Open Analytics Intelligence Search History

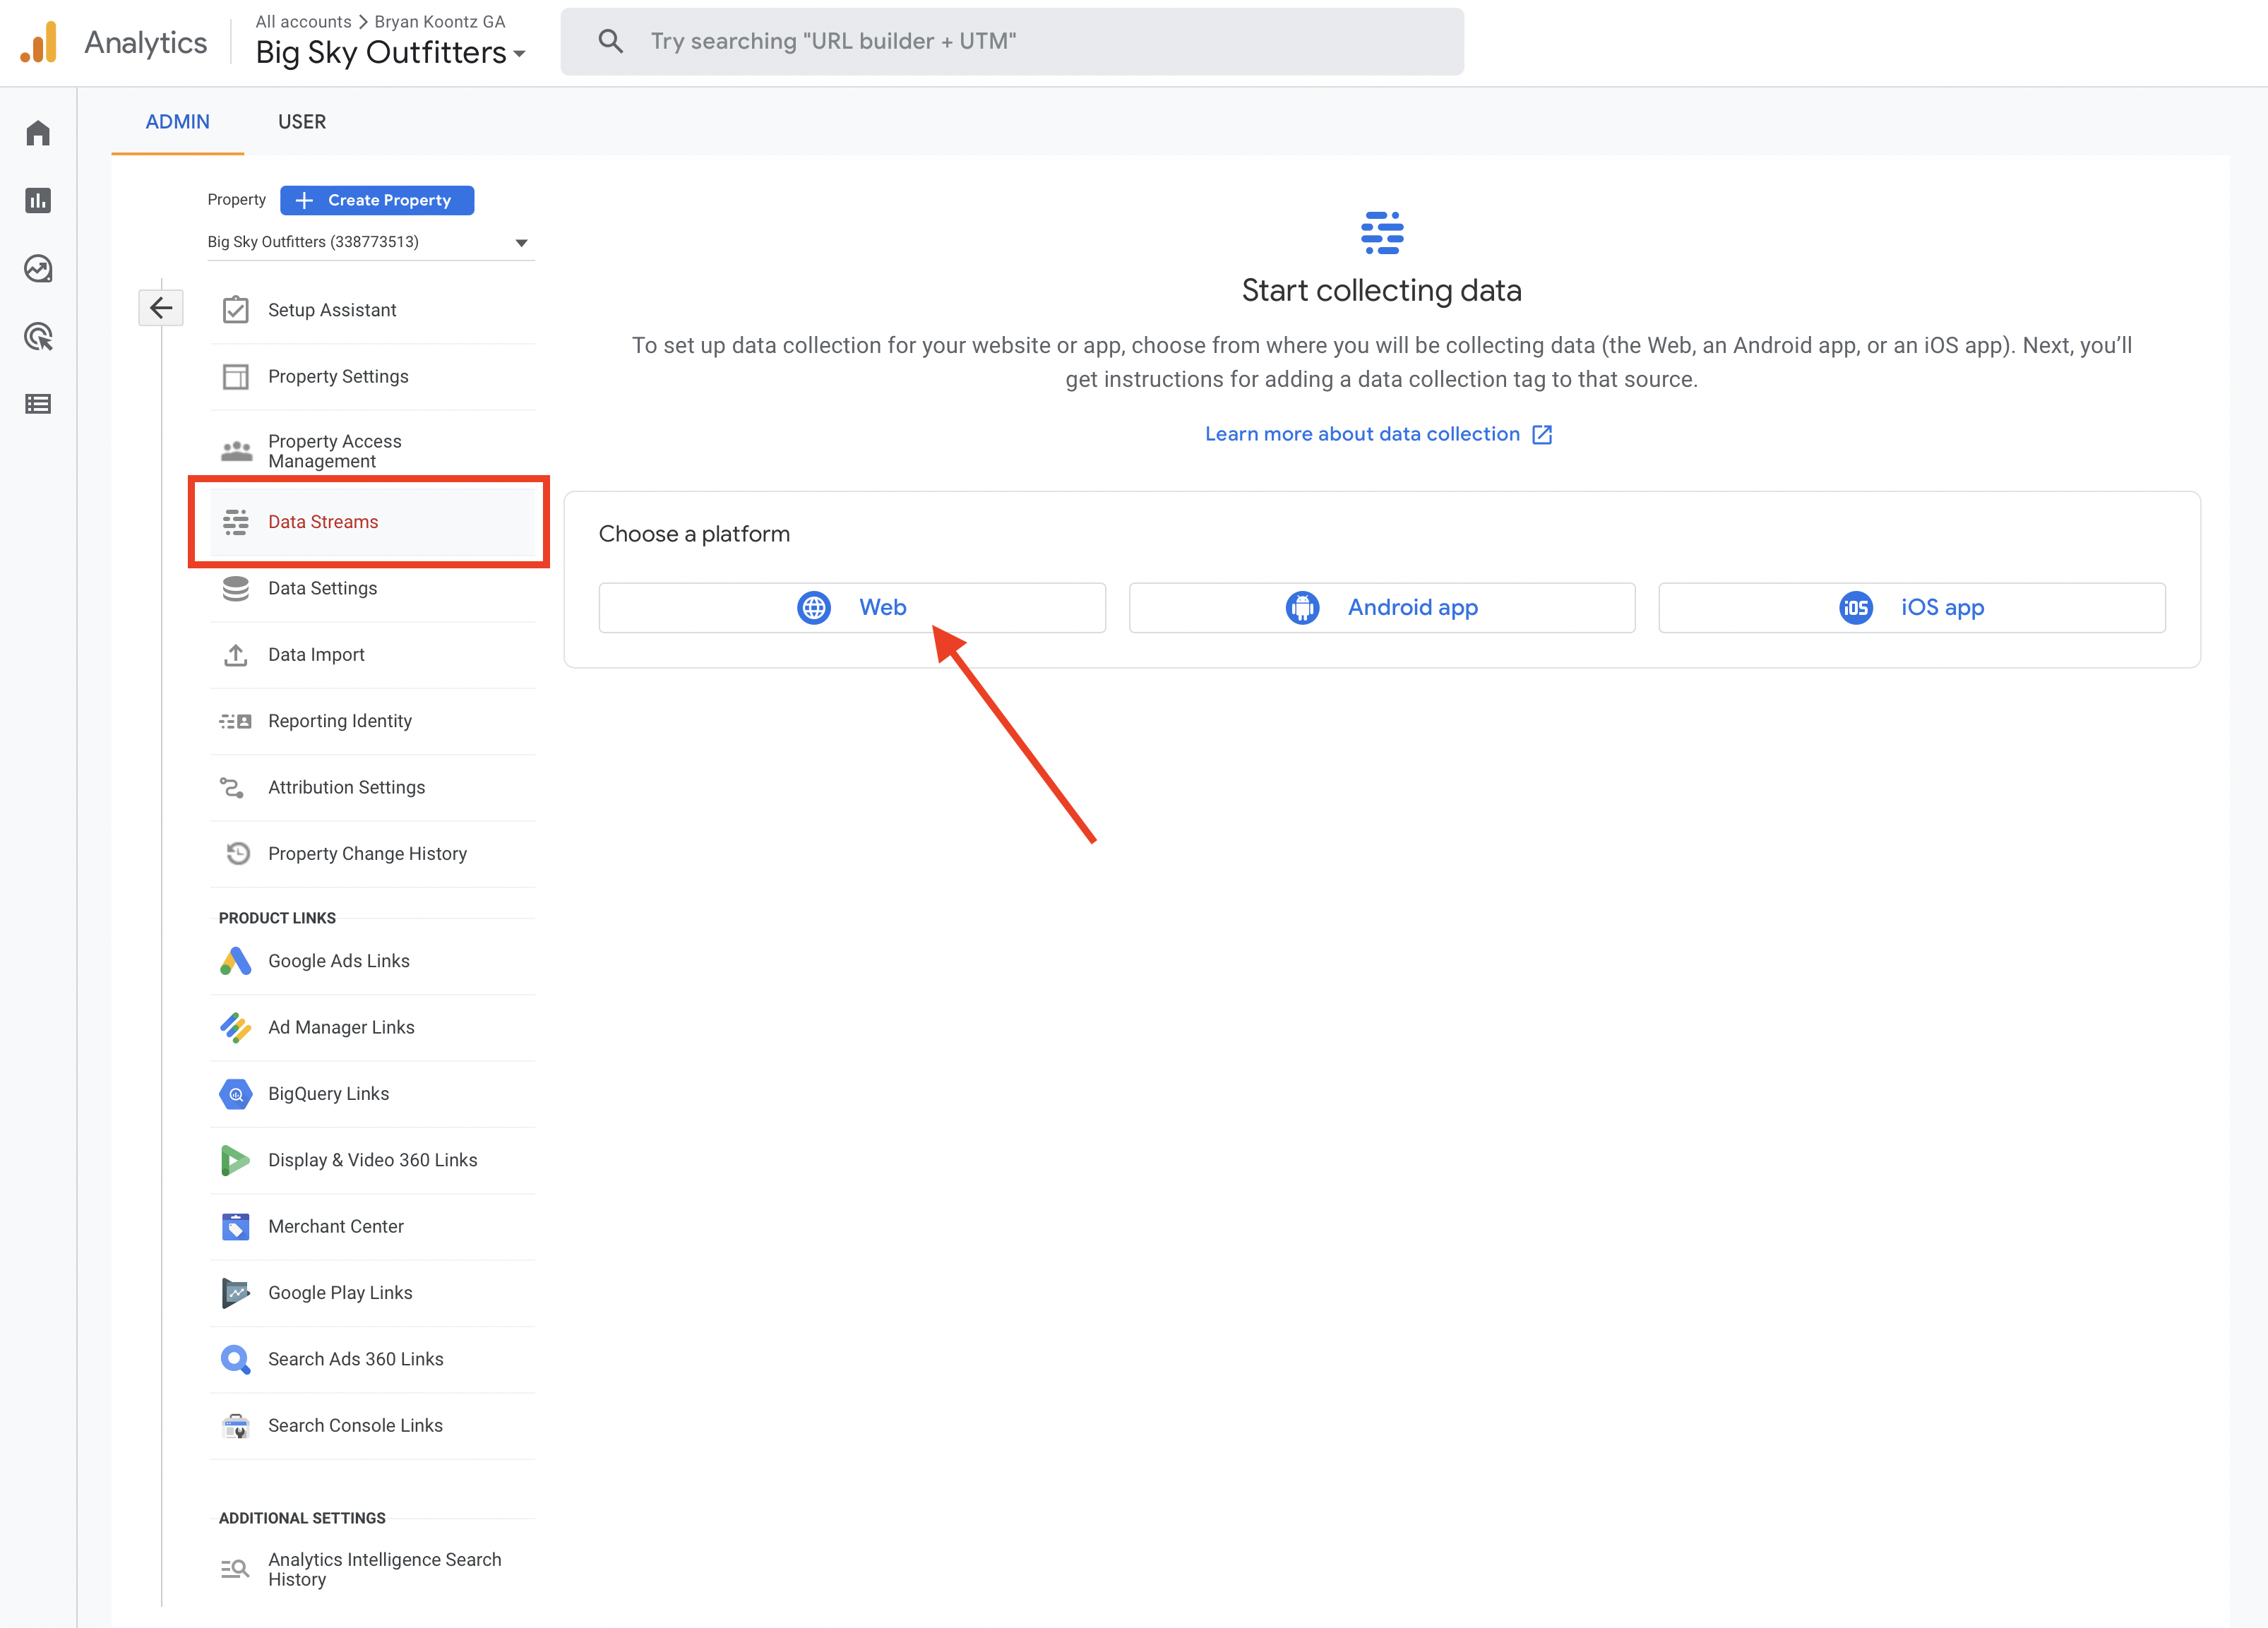coord(372,1570)
